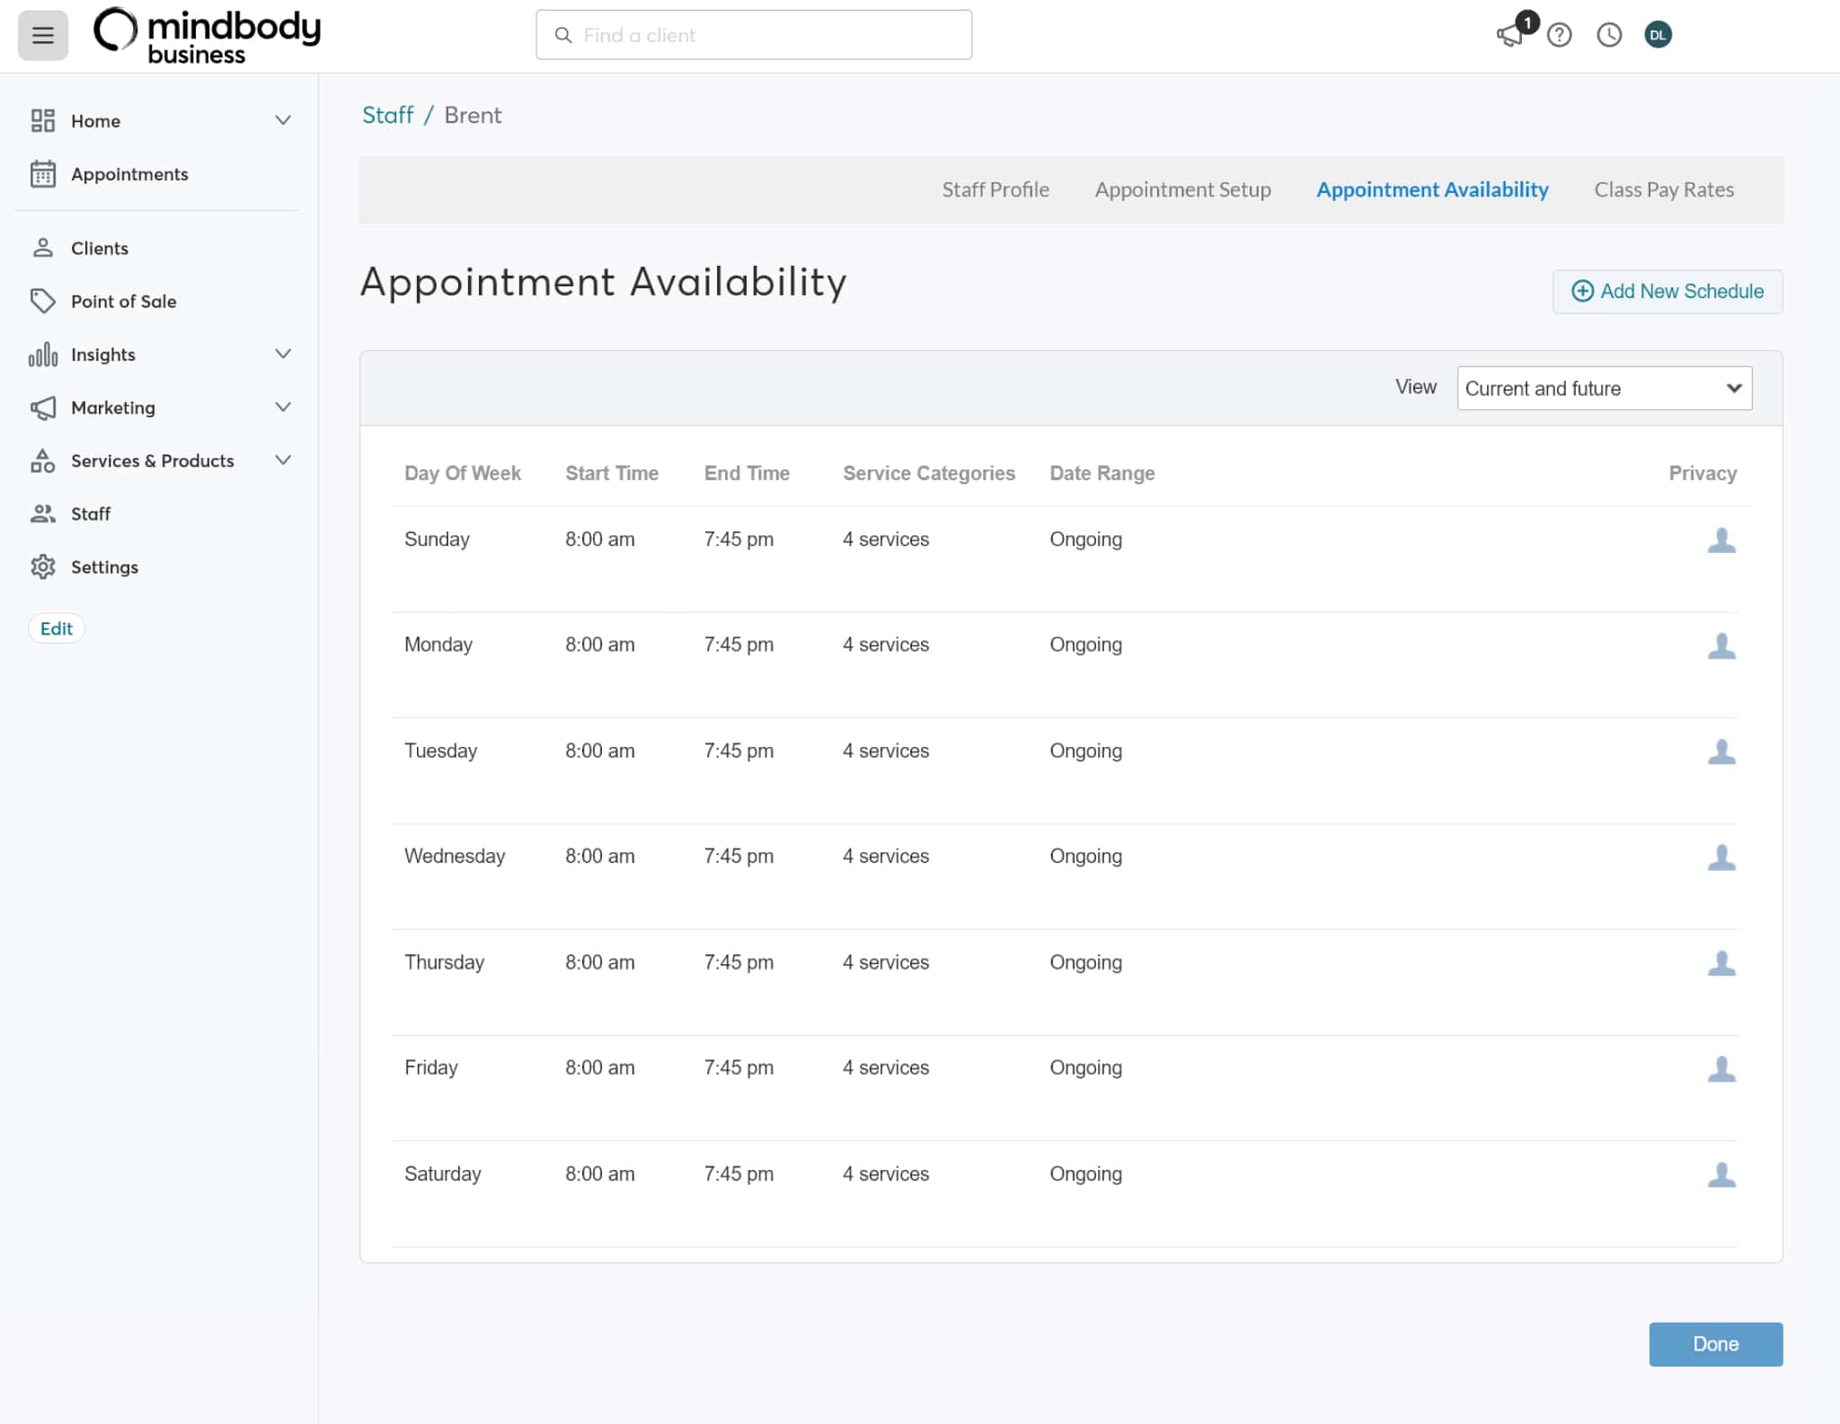
Task: Click '4 services' in the Sunday row
Action: point(886,539)
